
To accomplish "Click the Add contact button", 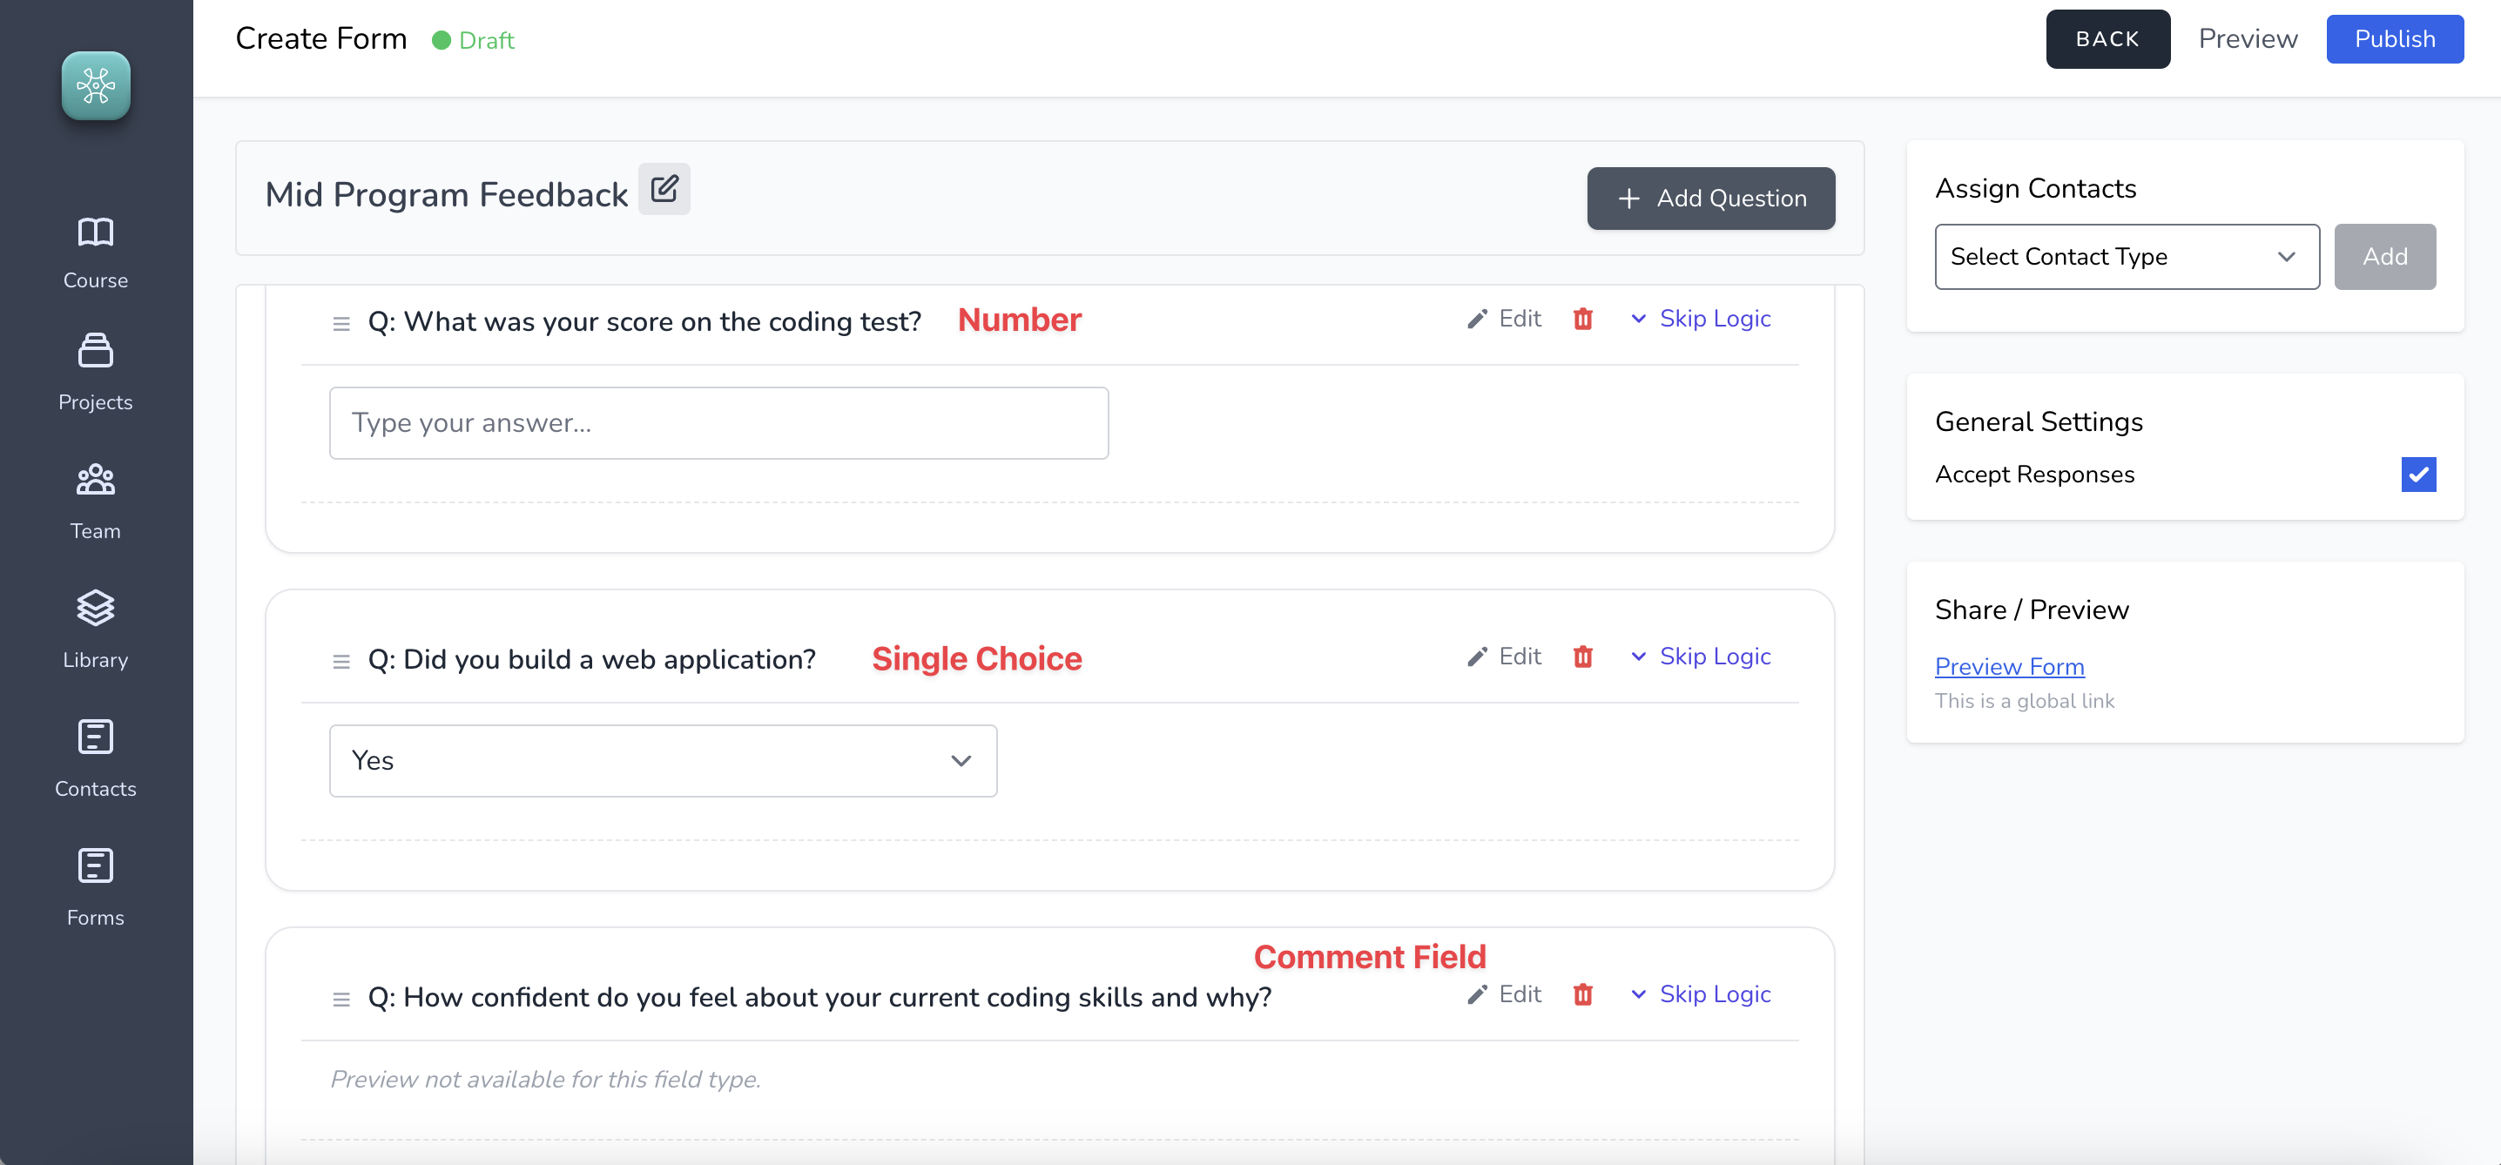I will coord(2384,256).
